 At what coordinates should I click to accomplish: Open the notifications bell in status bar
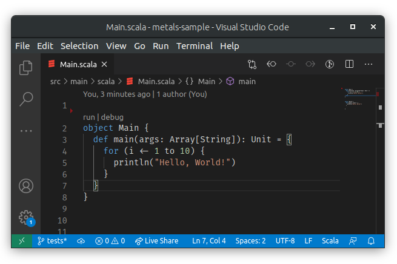pos(372,241)
